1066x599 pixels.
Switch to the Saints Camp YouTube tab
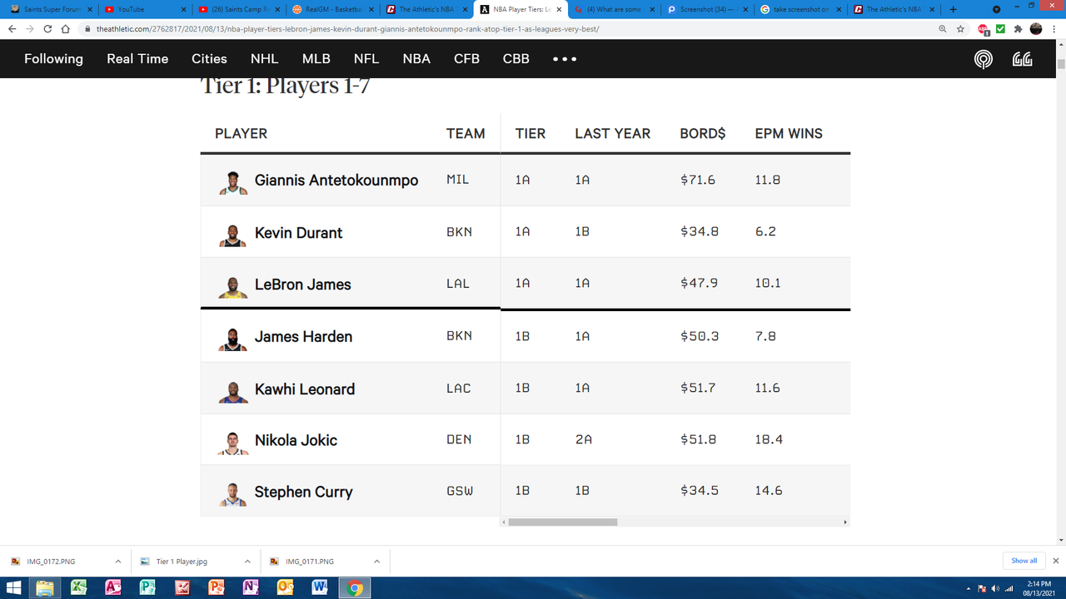239,9
